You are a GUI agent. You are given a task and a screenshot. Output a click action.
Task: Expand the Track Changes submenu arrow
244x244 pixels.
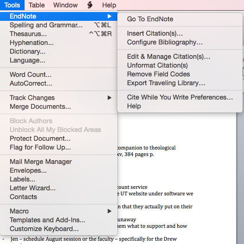click(x=109, y=98)
